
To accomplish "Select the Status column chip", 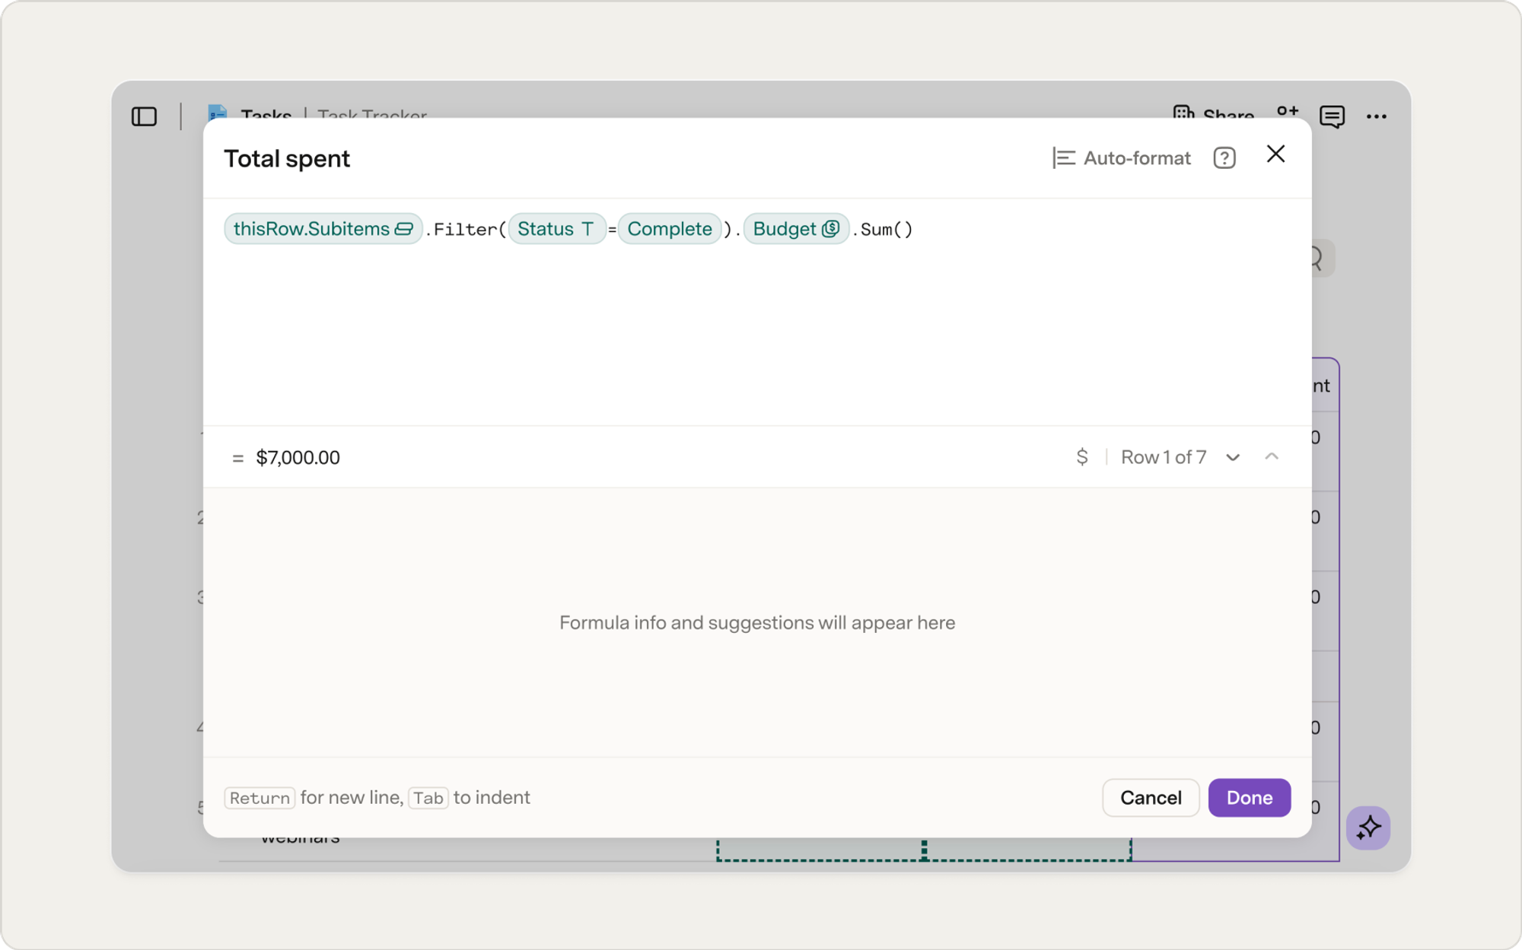I will [556, 229].
